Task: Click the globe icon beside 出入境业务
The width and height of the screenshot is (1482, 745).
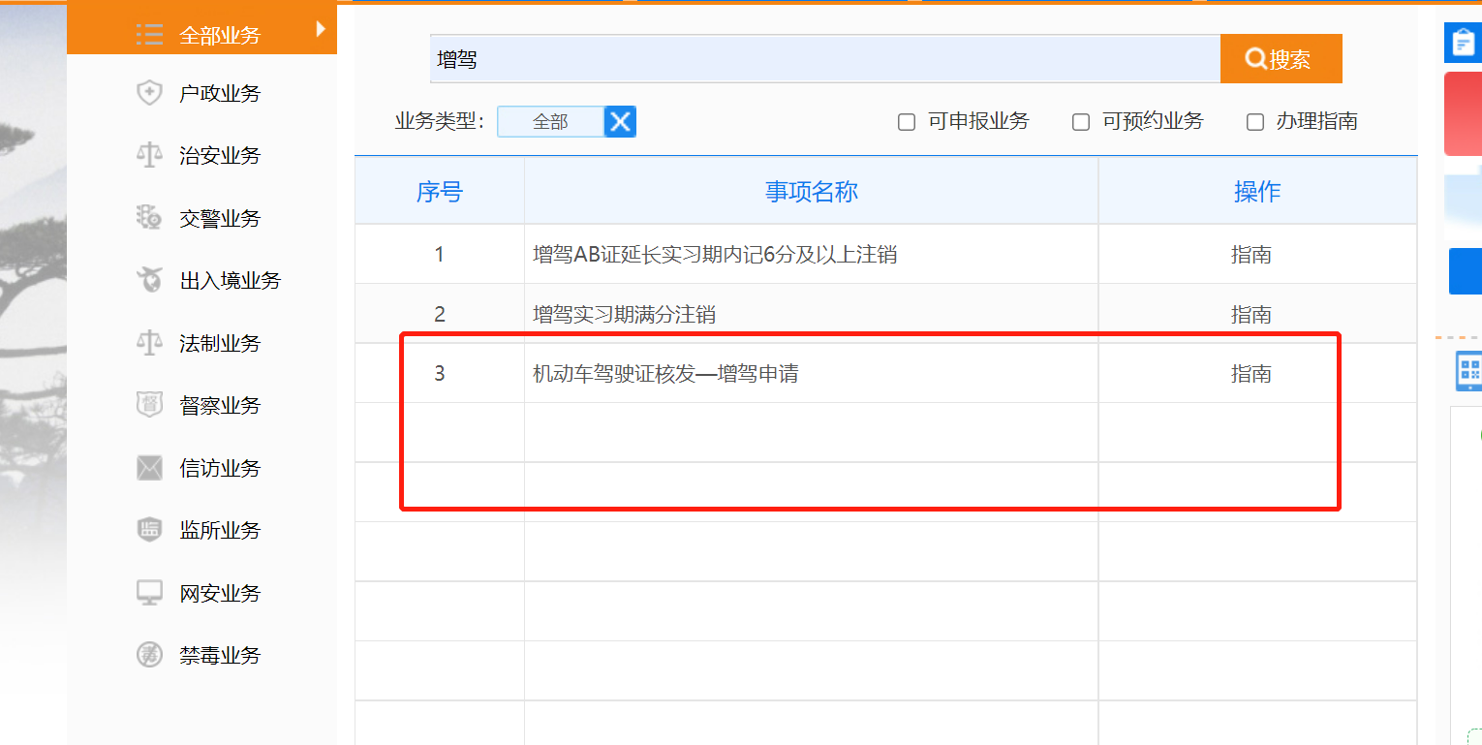Action: pyautogui.click(x=149, y=281)
